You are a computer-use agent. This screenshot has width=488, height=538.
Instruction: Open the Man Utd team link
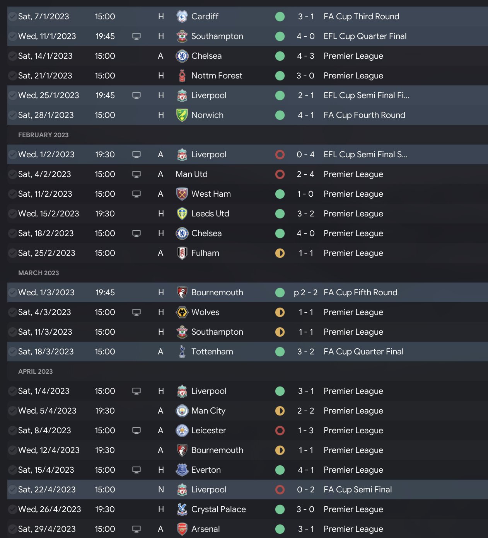pos(191,174)
